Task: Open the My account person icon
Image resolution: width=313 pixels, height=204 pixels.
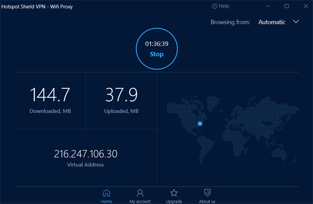Action: (x=140, y=193)
